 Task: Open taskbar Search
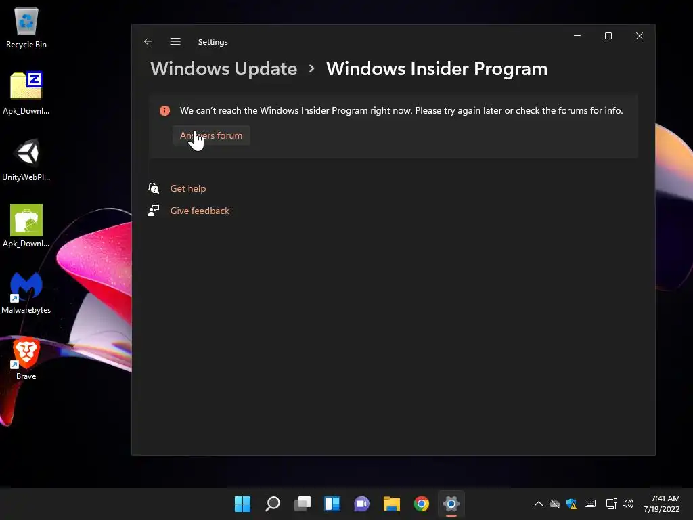click(x=273, y=504)
